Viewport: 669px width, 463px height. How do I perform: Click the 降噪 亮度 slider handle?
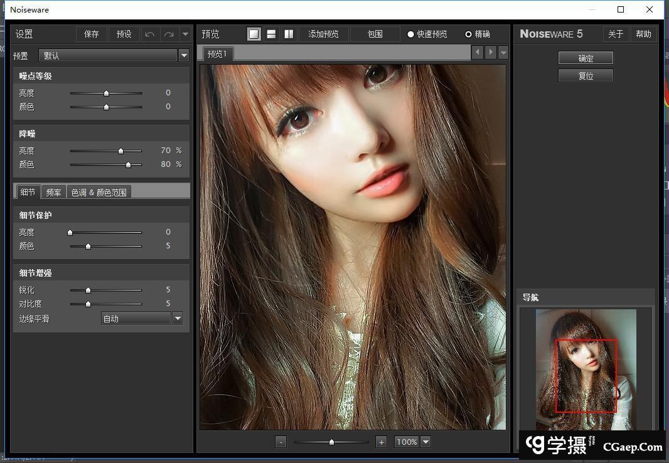point(120,151)
